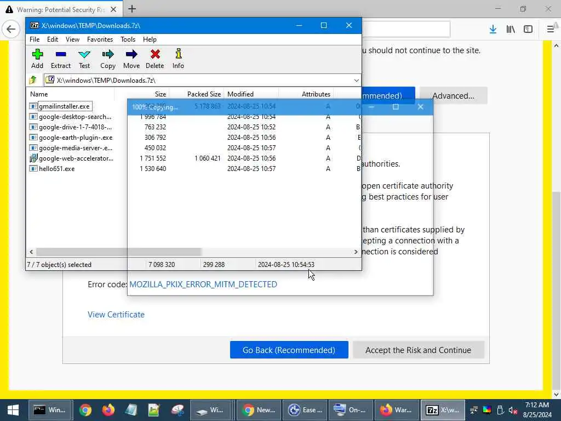Sort by the Modified column header
This screenshot has width=561, height=421.
[251, 94]
